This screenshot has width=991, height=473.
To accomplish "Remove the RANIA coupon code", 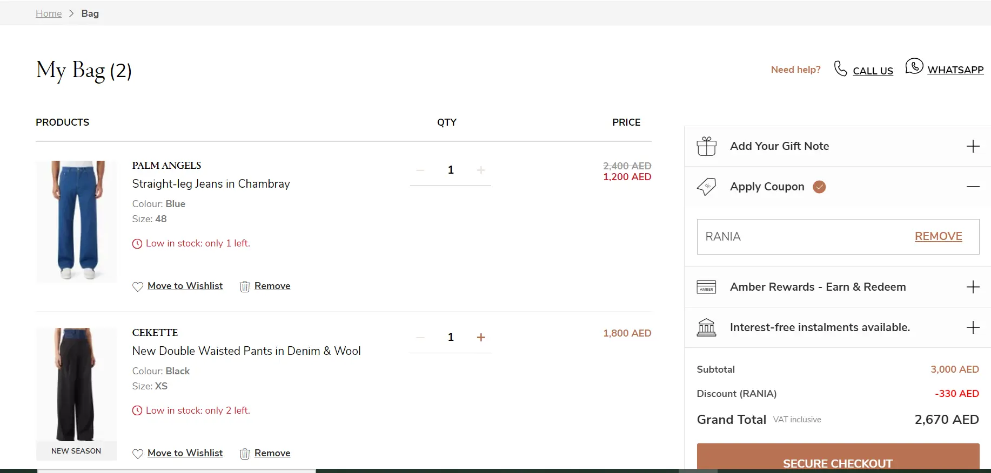I will click(938, 236).
